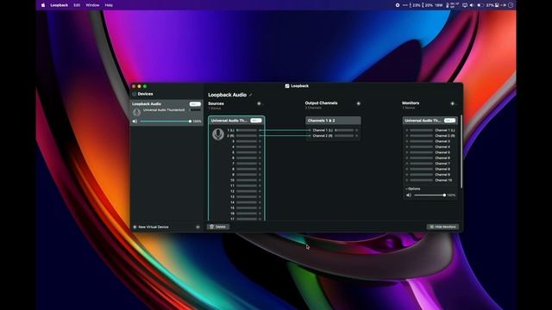Adjust the Loopback Audio device volume slider
552x310 pixels.
pyautogui.click(x=166, y=121)
